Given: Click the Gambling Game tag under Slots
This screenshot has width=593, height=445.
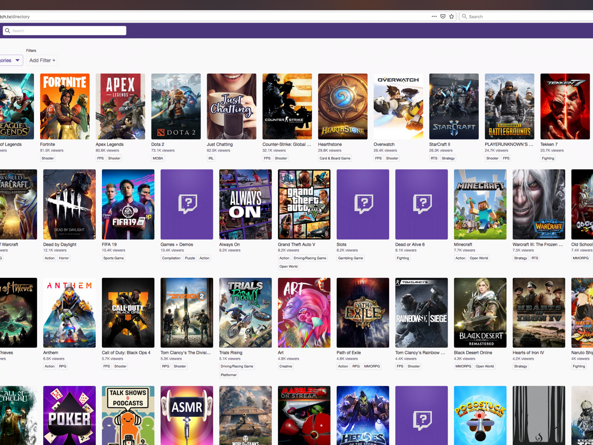Looking at the screenshot, I should tap(350, 258).
